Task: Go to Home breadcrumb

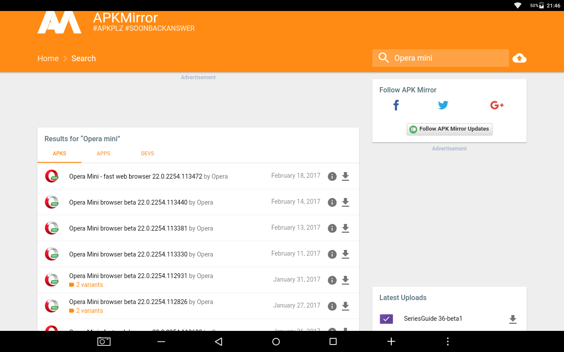Action: (48, 59)
